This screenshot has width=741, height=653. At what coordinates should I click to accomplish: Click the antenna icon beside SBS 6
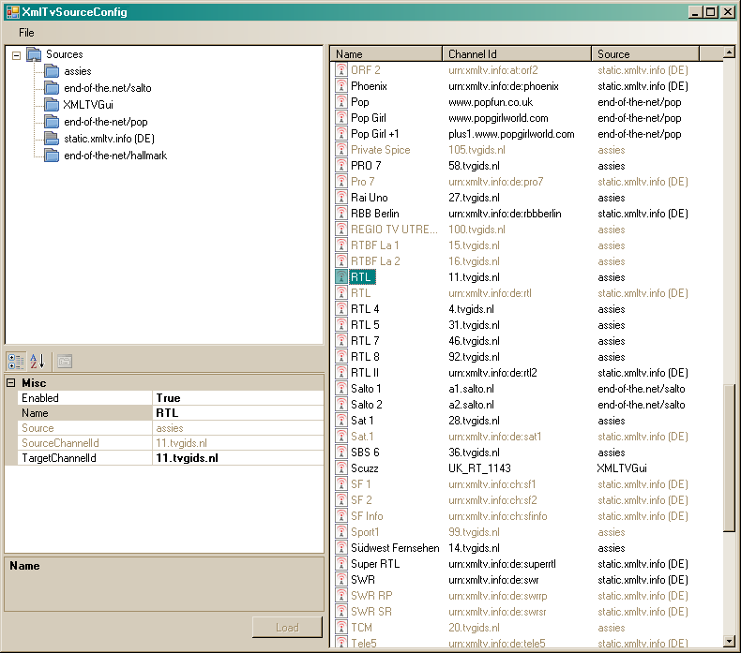pos(341,453)
